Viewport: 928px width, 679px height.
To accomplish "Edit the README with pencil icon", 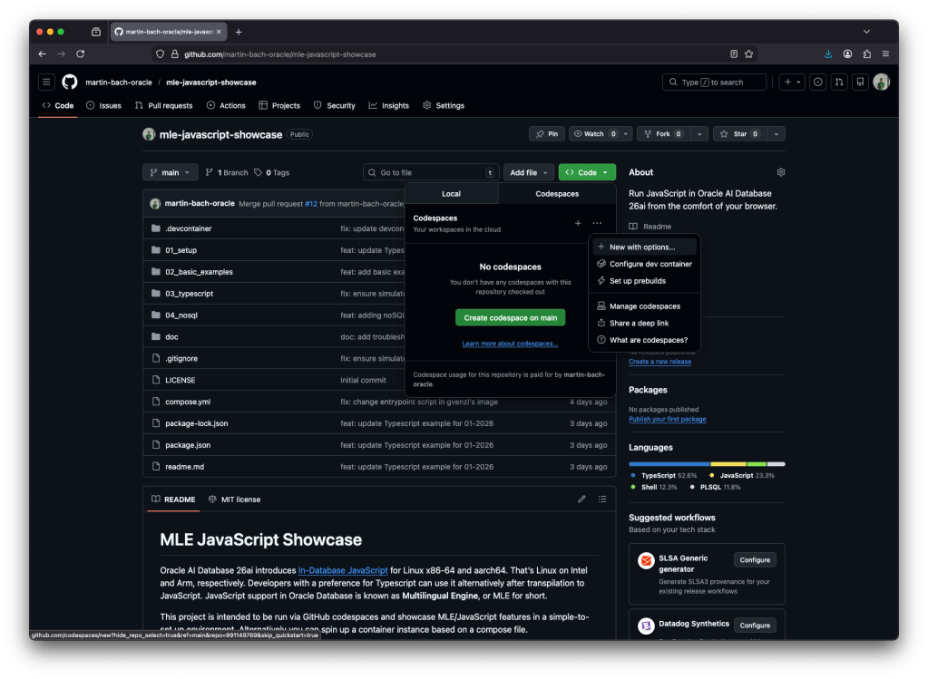I will [582, 499].
